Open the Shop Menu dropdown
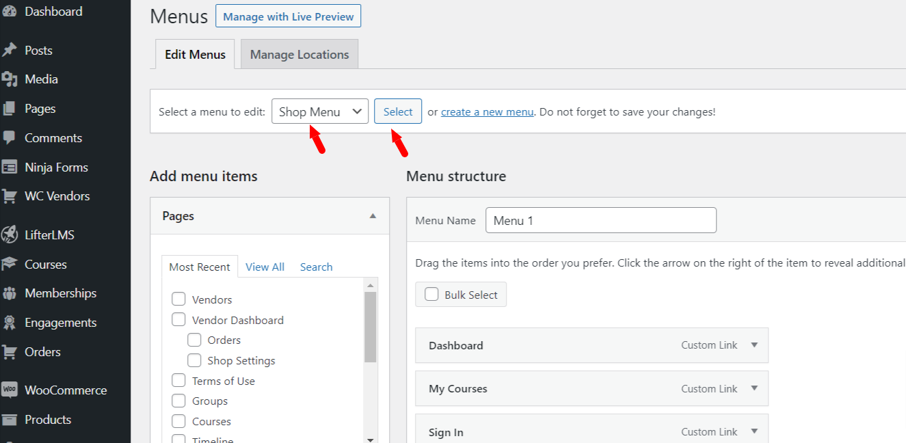This screenshot has height=443, width=906. (x=320, y=111)
